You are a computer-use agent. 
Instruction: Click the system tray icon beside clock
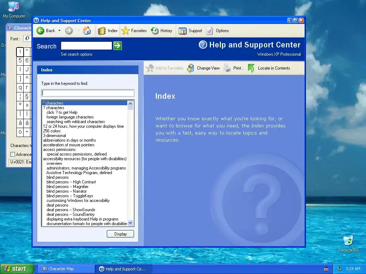pos(340,269)
